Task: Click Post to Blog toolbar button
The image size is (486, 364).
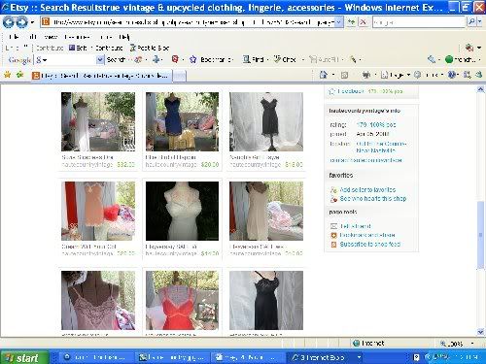Action: (150, 48)
